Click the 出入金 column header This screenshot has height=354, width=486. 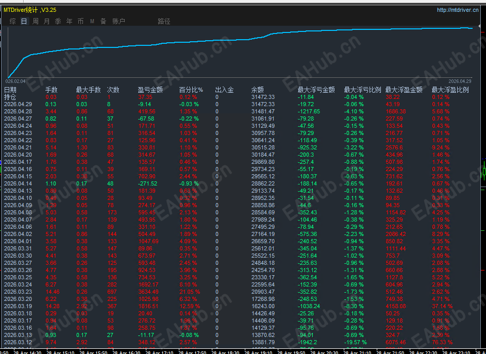tap(224, 90)
